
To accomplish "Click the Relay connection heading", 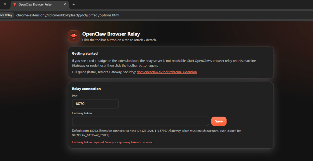I will click(x=86, y=89).
